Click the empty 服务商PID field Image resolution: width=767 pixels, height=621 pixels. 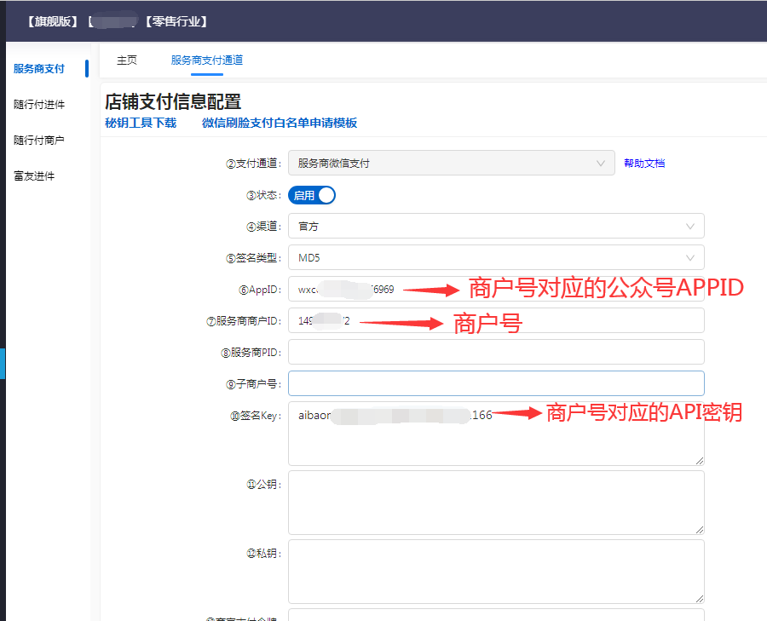coord(496,352)
